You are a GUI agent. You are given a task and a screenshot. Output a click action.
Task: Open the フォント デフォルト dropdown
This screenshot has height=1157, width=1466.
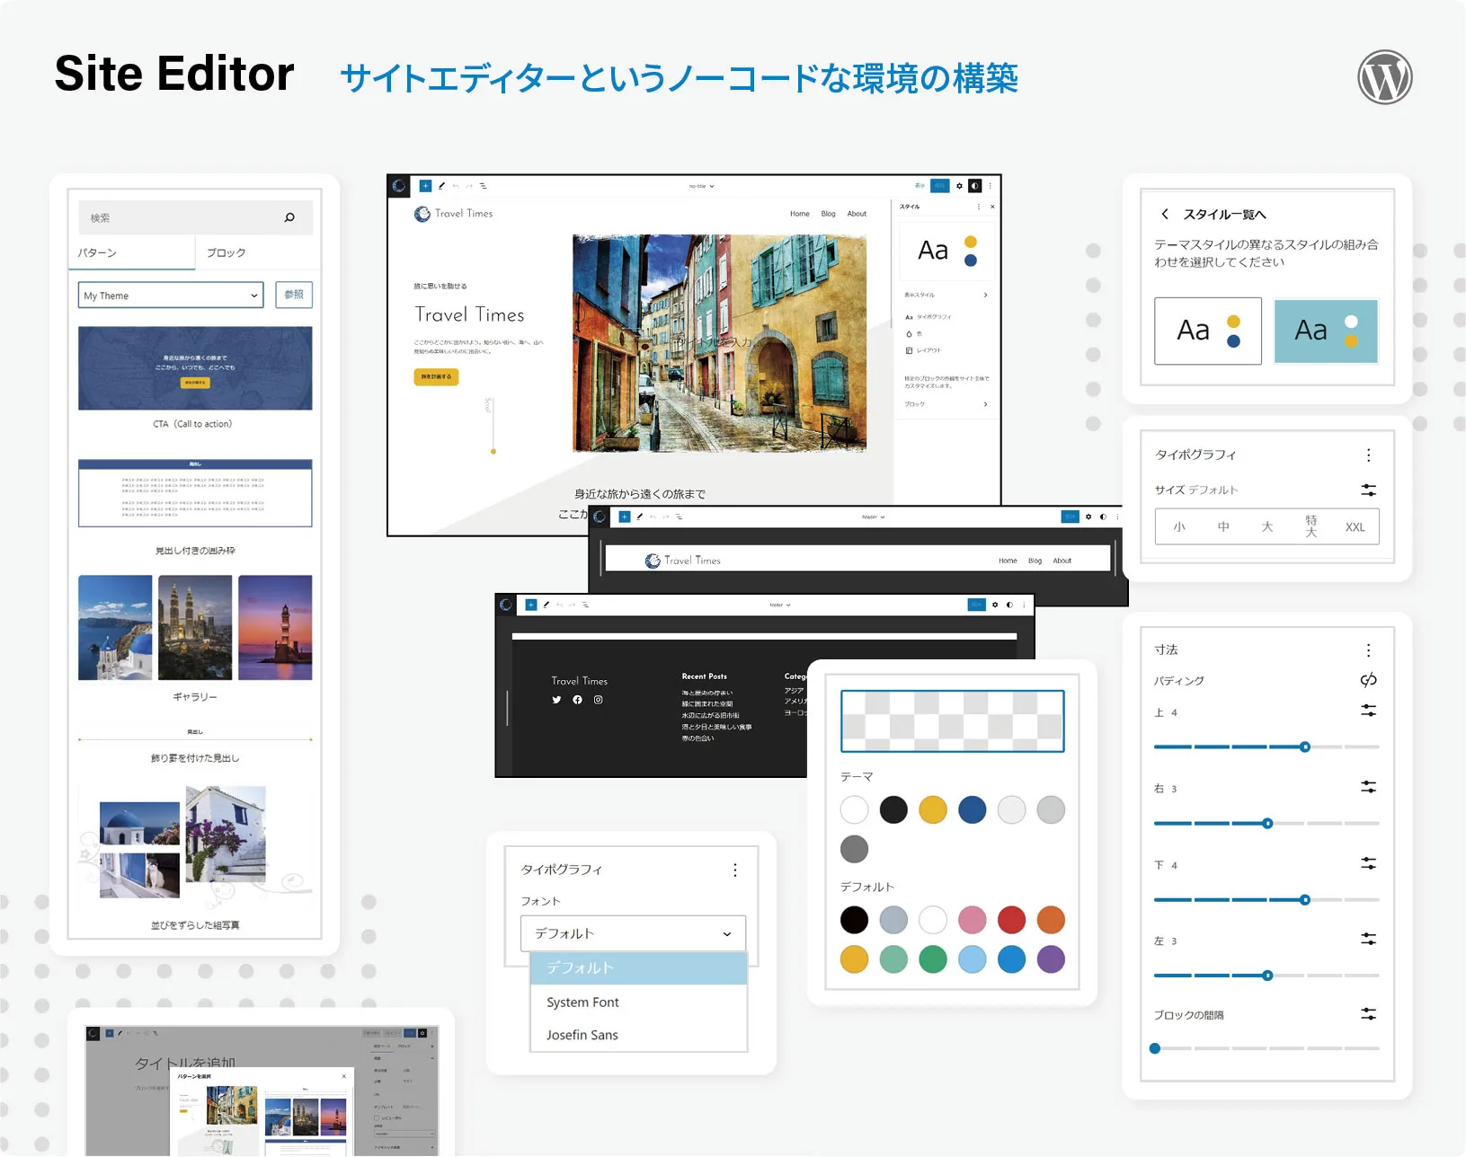point(634,933)
